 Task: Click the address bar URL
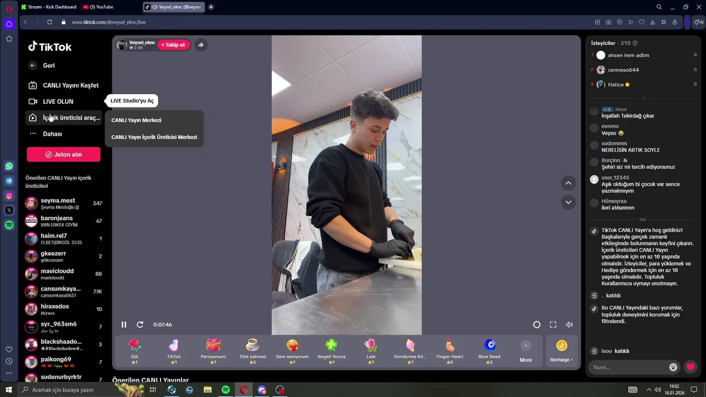(x=109, y=22)
